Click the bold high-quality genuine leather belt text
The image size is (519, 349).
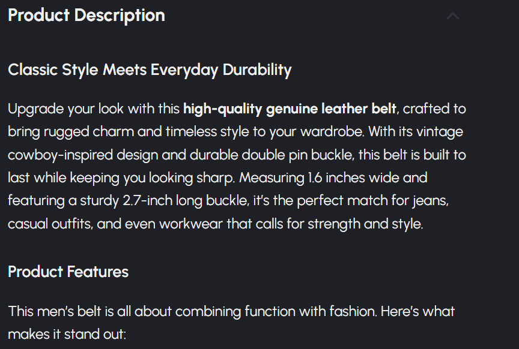[290, 109]
